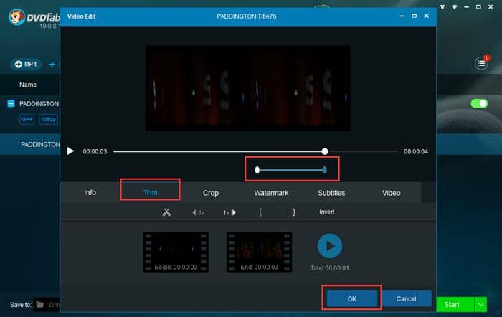Maximize the Video Edit dialog
Viewport: 502px width, 317px height.
coord(414,16)
